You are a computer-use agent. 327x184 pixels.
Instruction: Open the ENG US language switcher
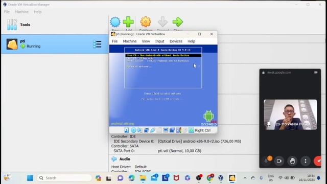pos(271,178)
